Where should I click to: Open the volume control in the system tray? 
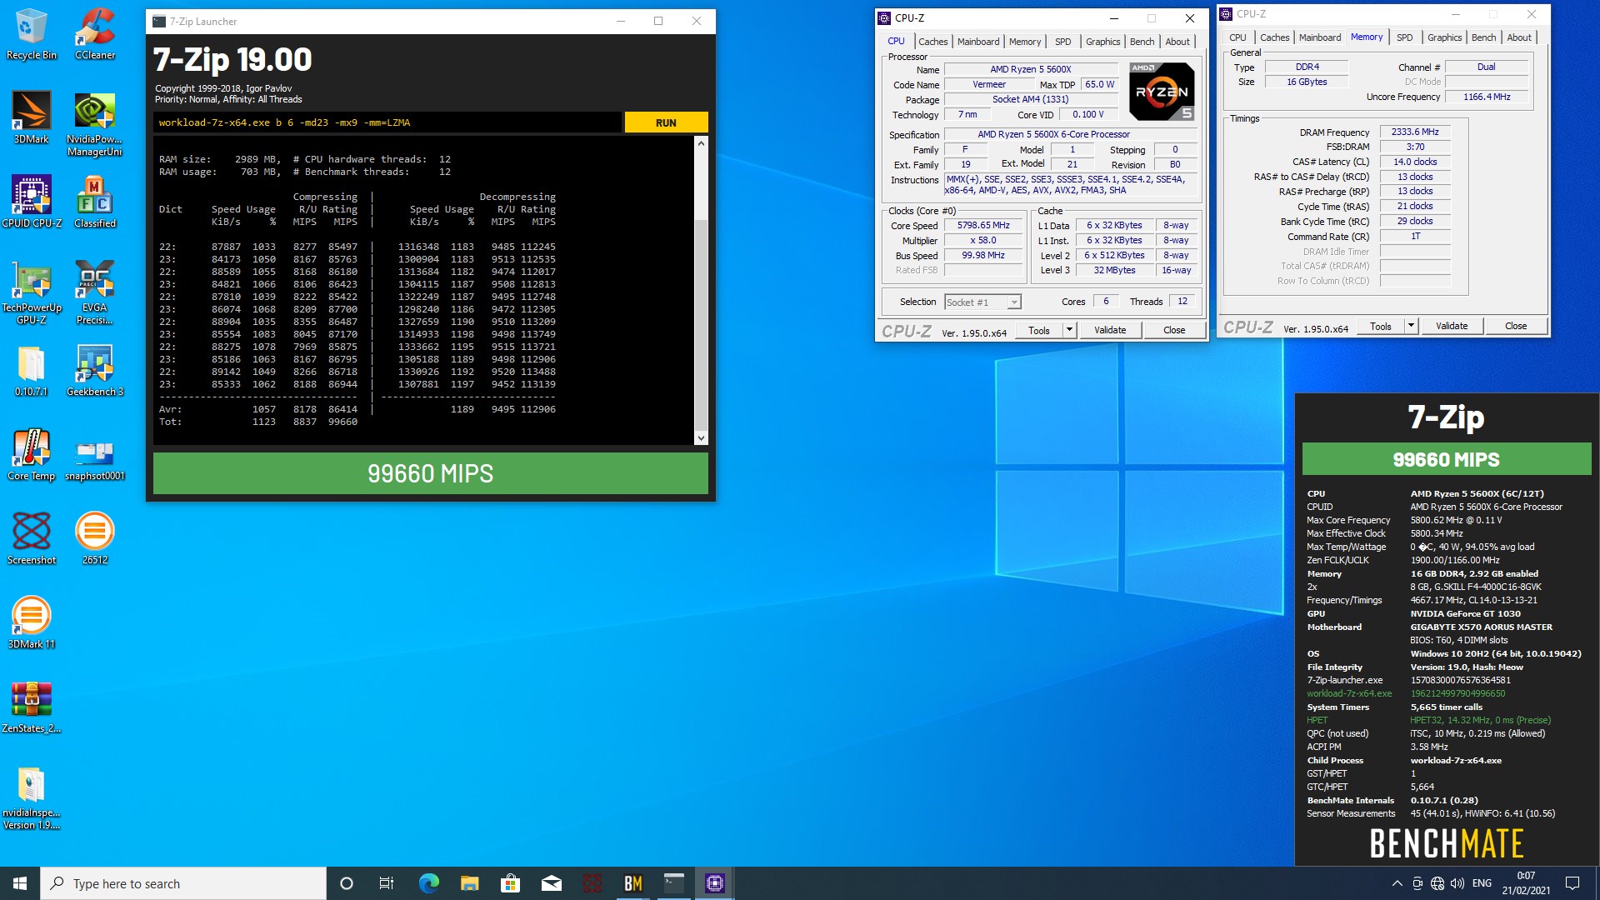click(1457, 883)
